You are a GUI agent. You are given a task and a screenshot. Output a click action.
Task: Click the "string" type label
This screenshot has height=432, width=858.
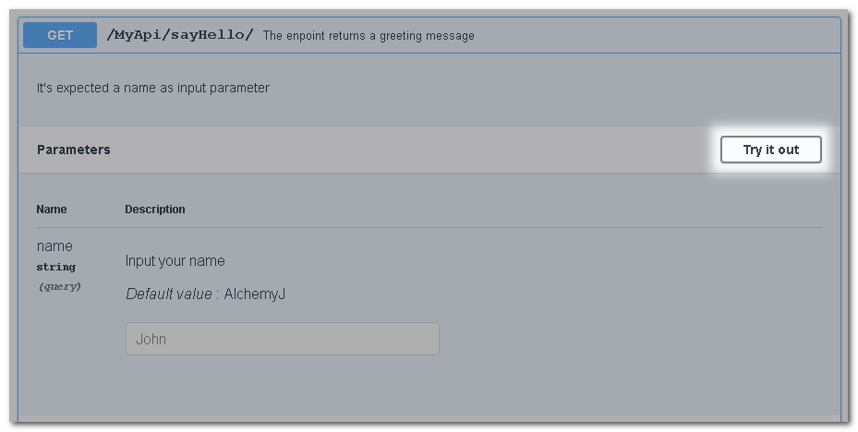point(56,267)
